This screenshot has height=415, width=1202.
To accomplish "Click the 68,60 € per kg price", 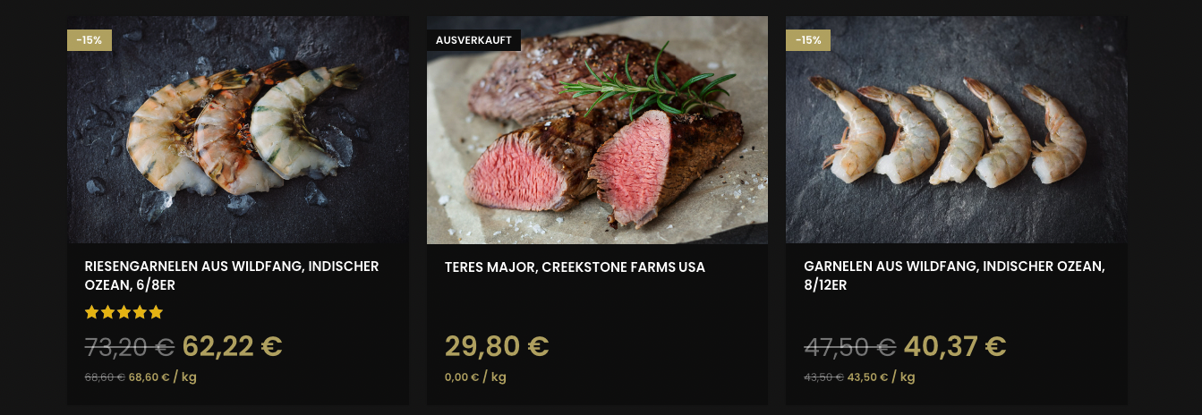I will point(163,377).
